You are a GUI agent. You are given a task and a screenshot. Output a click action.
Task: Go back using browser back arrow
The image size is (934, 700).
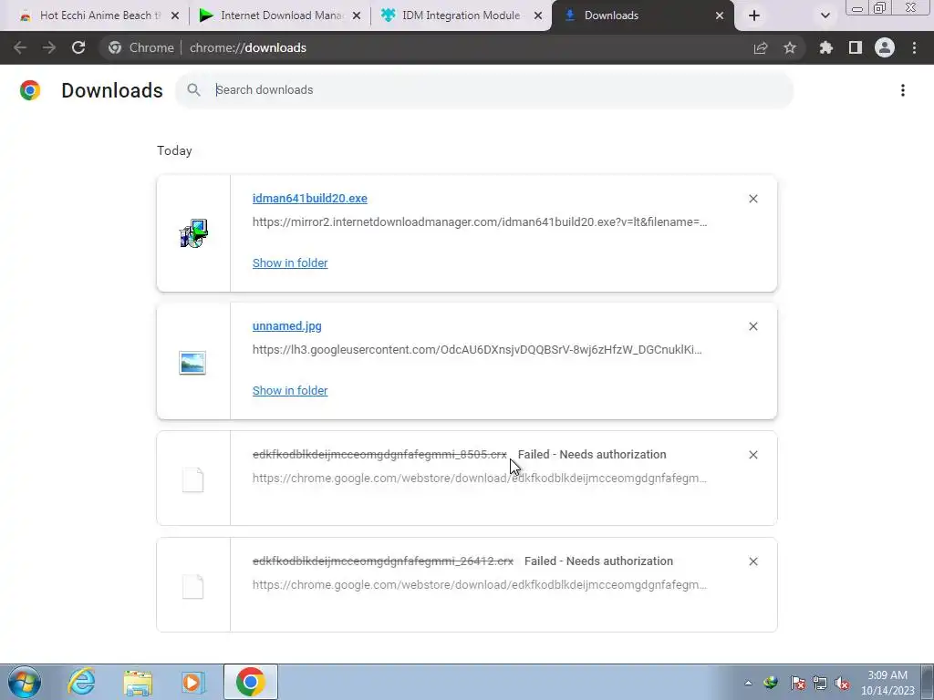(20, 47)
